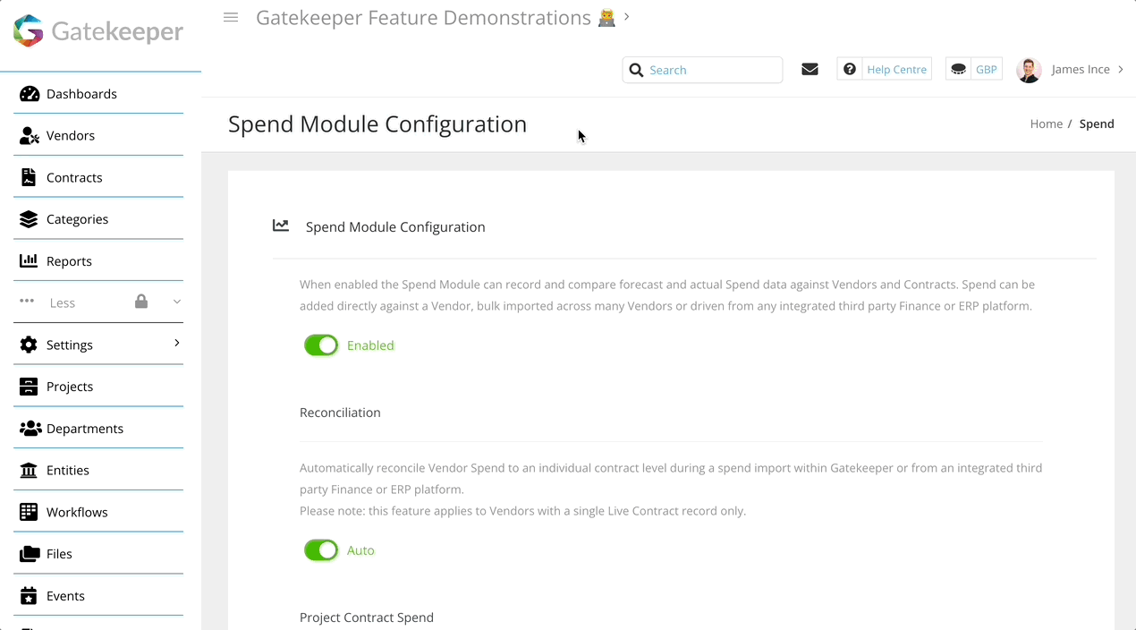The image size is (1136, 630).
Task: Disable the Spend Module Enabled toggle
Action: (x=320, y=345)
